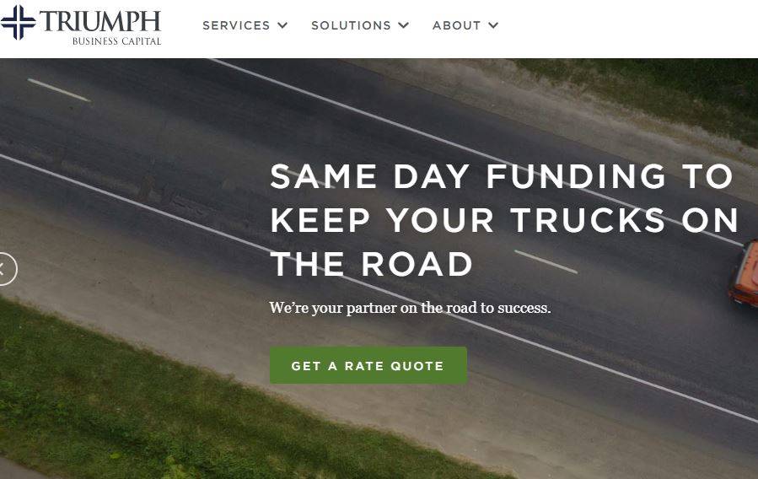Image resolution: width=758 pixels, height=479 pixels.
Task: Open the Services menu label
Action: 236,25
